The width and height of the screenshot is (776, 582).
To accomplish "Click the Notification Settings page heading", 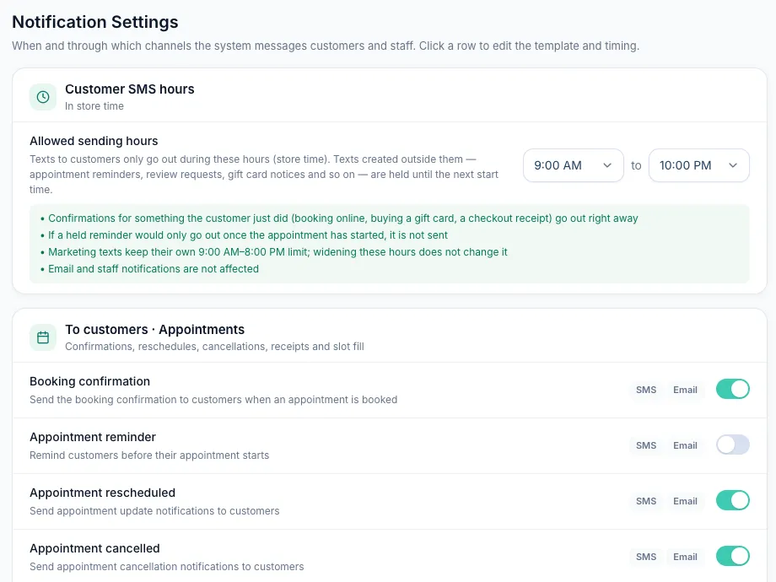I will 95,22.
